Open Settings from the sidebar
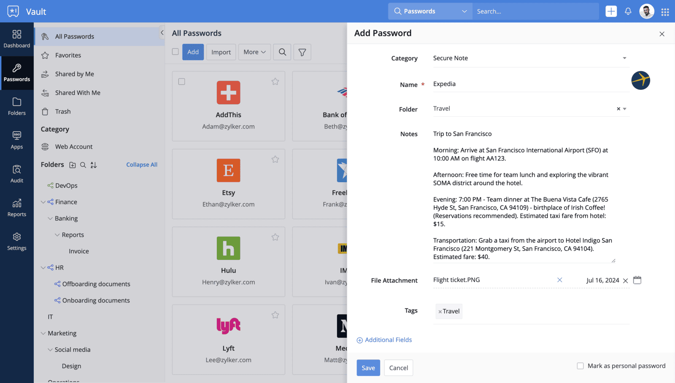The height and width of the screenshot is (383, 675). [x=17, y=242]
